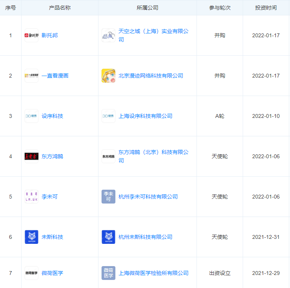Click the 王老吉 logo beside 东方鸿鹄 product
The width and height of the screenshot is (290, 288).
(x=32, y=156)
